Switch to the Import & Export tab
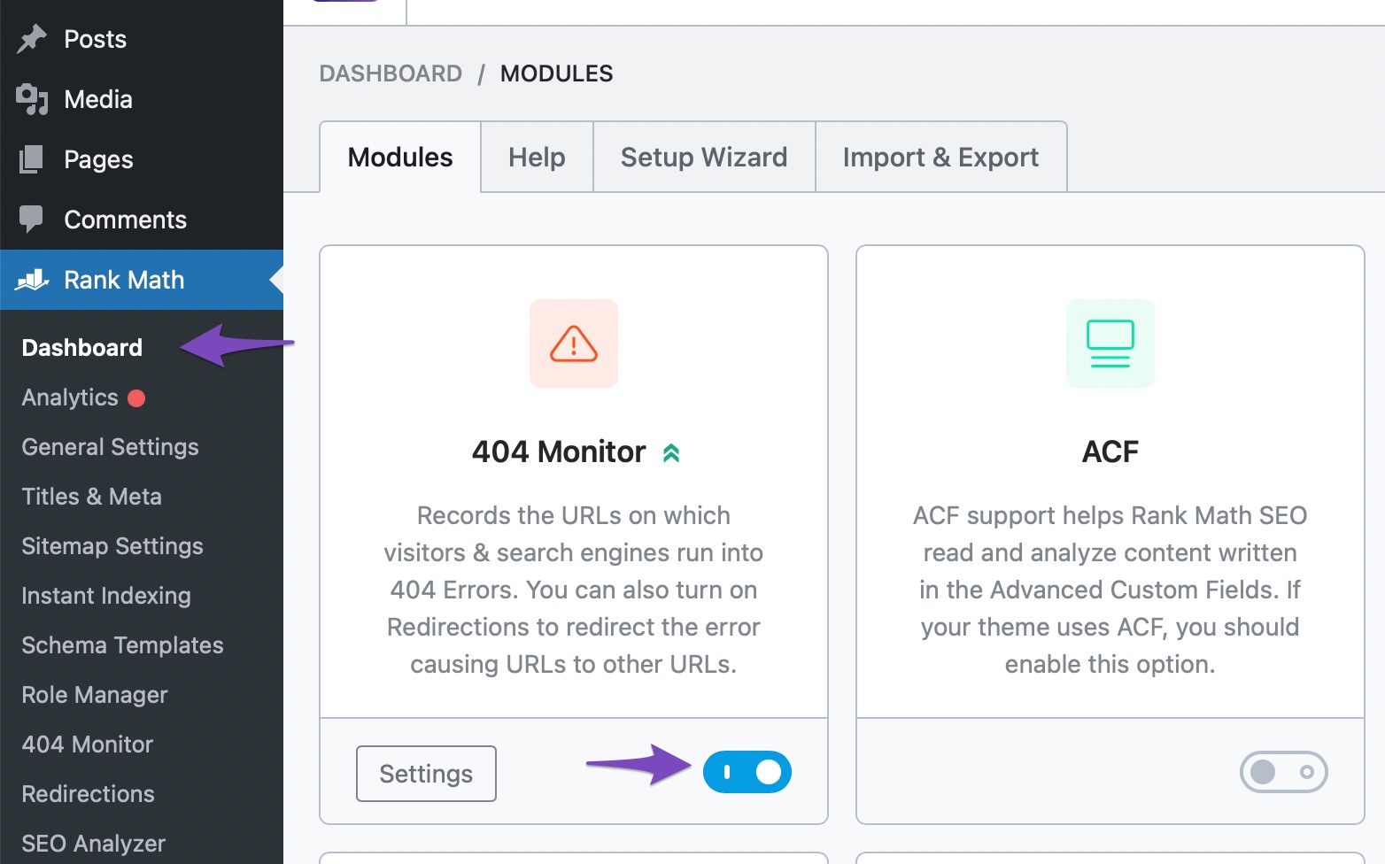The width and height of the screenshot is (1385, 864). [x=940, y=157]
